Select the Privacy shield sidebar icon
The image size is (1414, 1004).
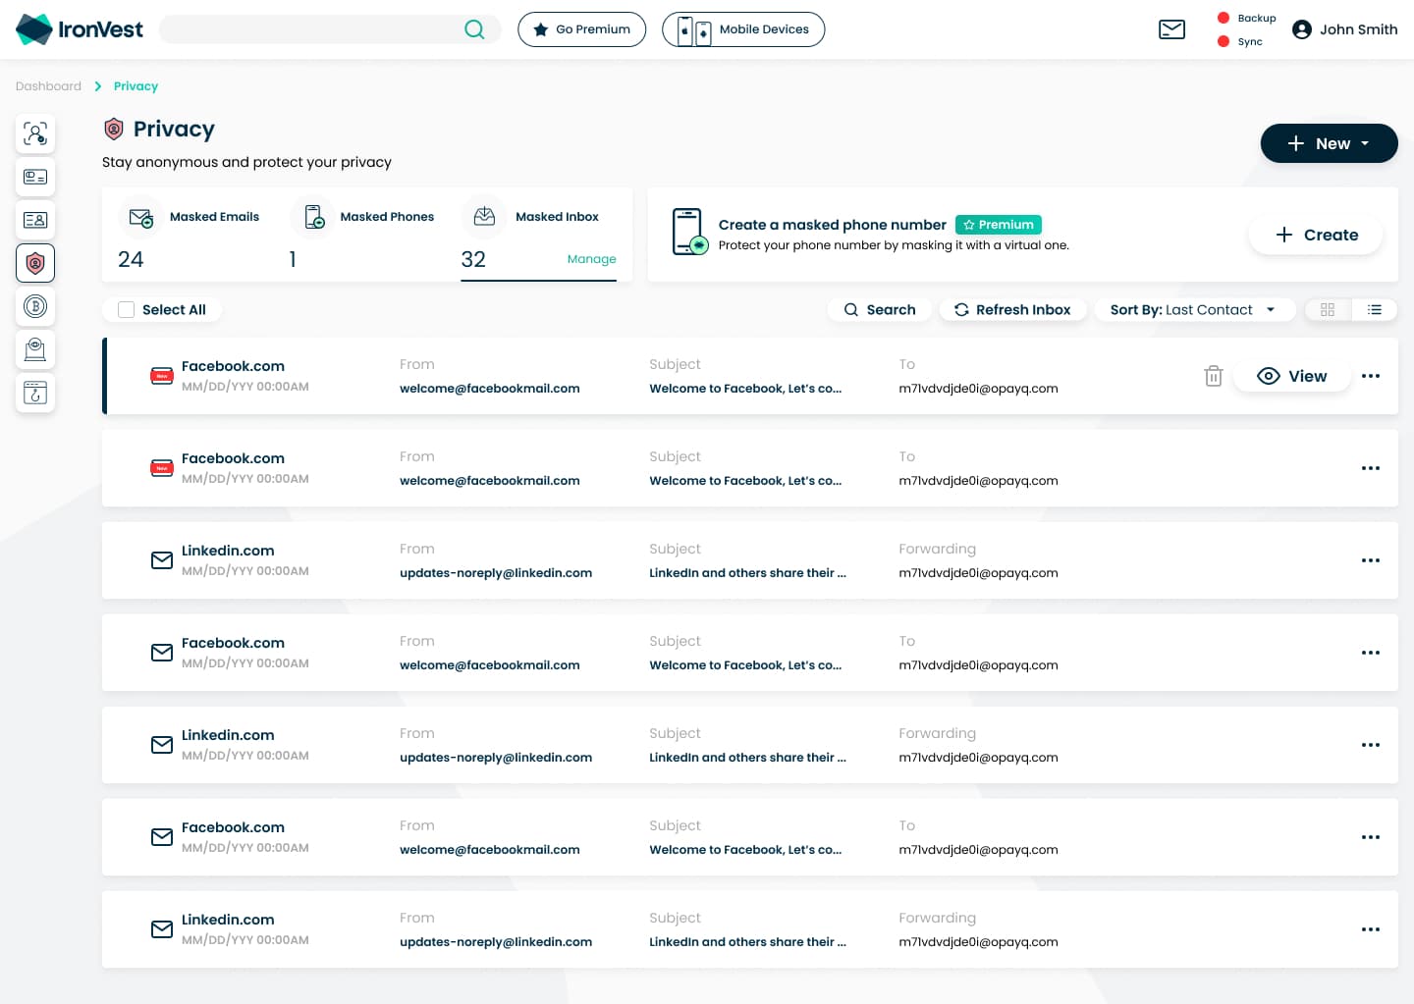[35, 263]
